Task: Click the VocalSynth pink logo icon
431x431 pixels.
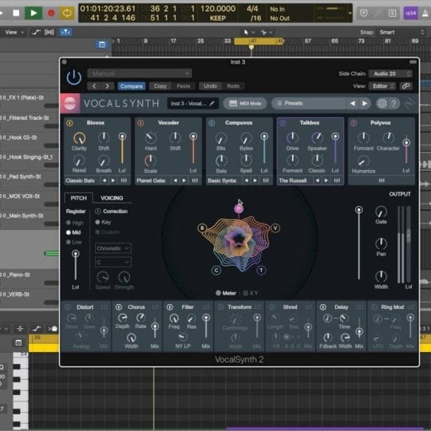Action: pyautogui.click(x=69, y=104)
